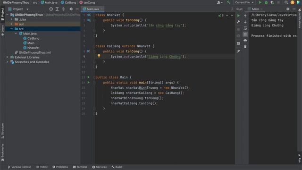Fold the main method code block
This screenshot has height=170, width=302.
pyautogui.click(x=94, y=83)
